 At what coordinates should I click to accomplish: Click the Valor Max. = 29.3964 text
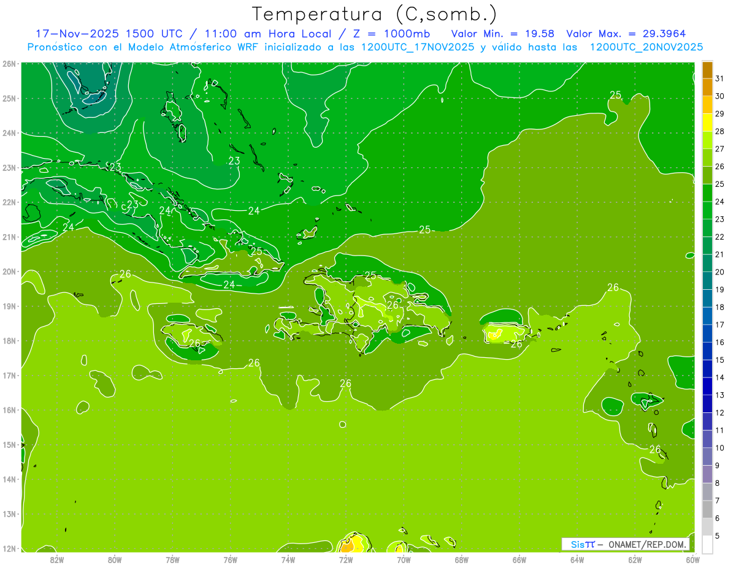coord(626,33)
